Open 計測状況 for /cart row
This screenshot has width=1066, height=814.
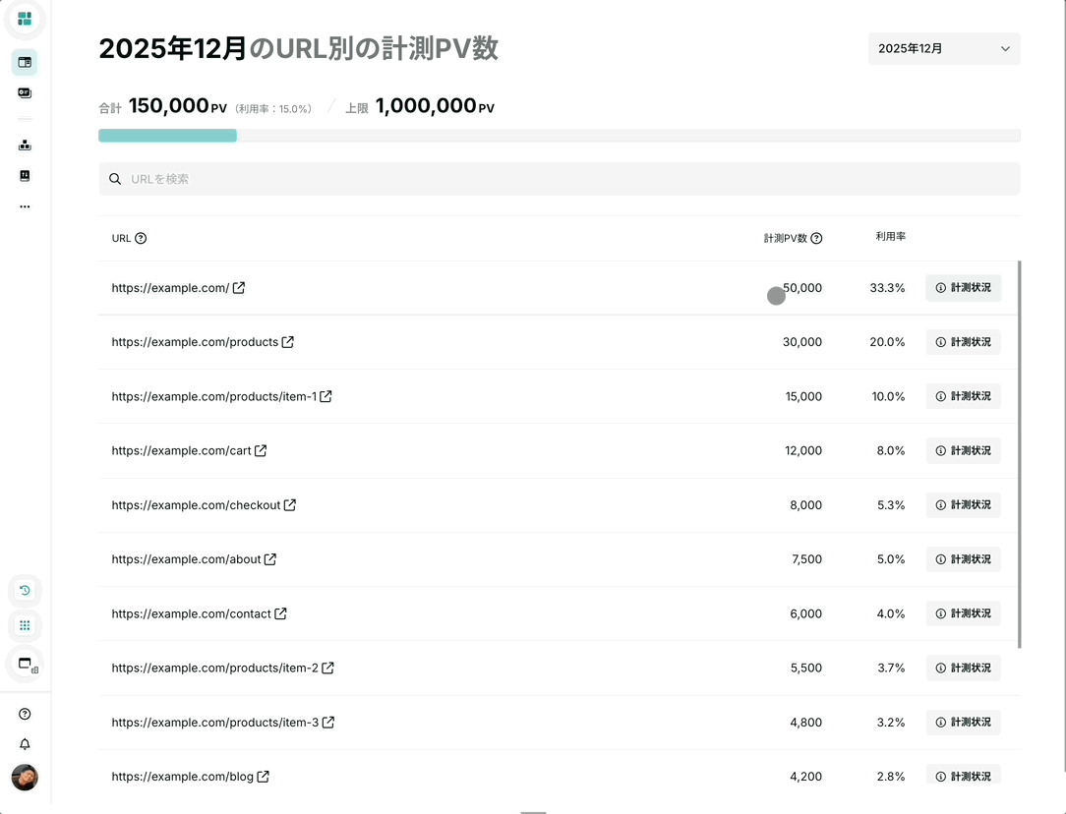[964, 450]
